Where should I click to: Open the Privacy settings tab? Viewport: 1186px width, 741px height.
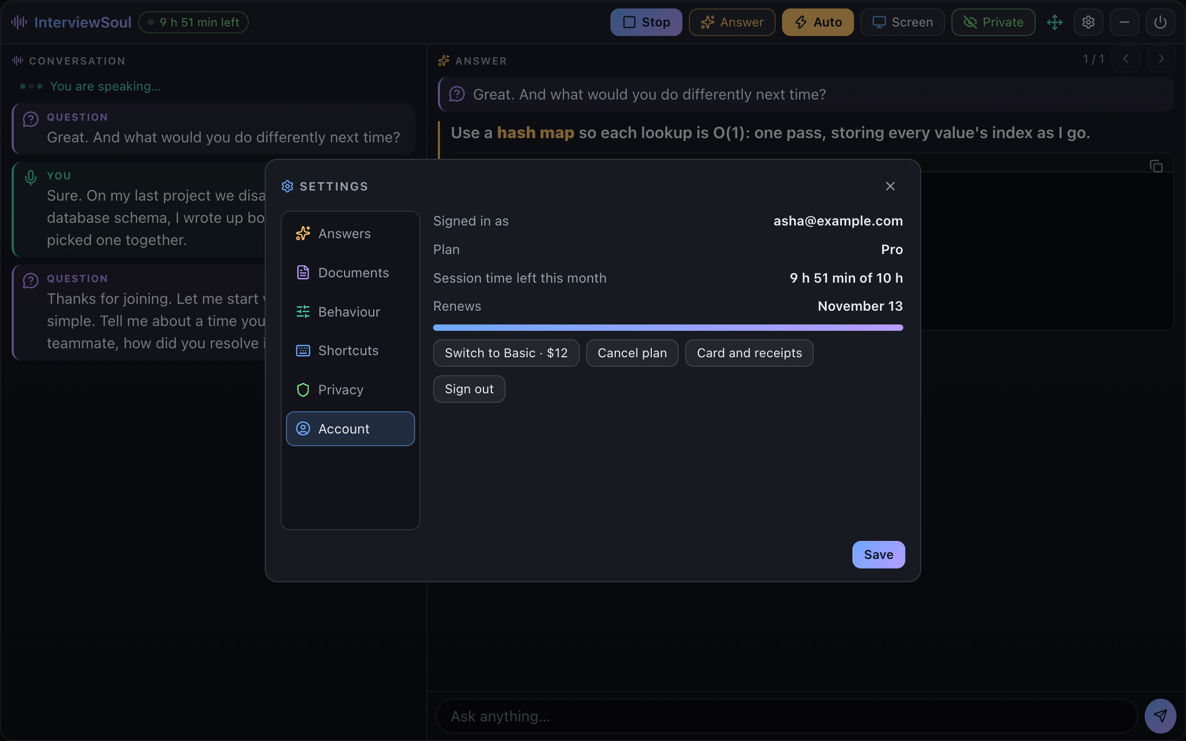tap(350, 390)
